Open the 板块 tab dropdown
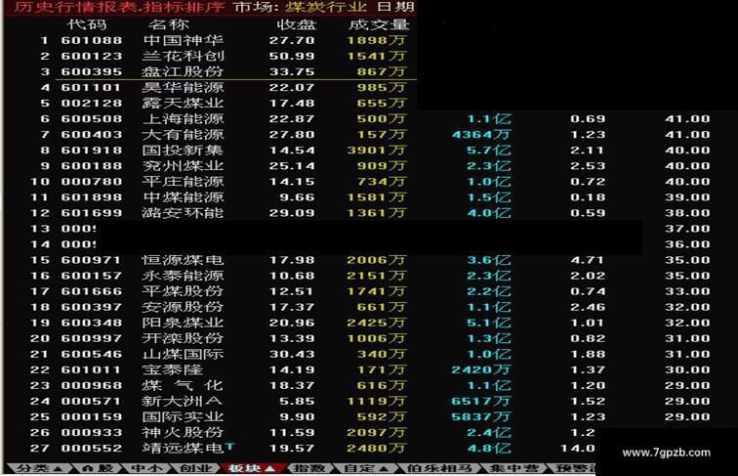Image resolution: width=738 pixels, height=476 pixels. pyautogui.click(x=251, y=468)
